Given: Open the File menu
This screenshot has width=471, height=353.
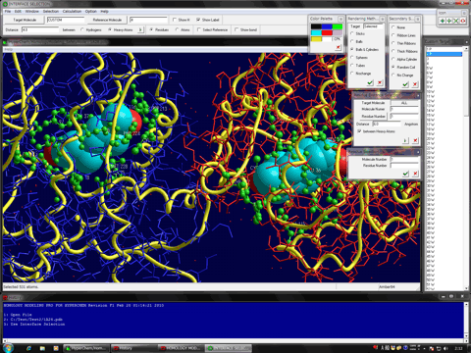Looking at the screenshot, I should pyautogui.click(x=8, y=11).
